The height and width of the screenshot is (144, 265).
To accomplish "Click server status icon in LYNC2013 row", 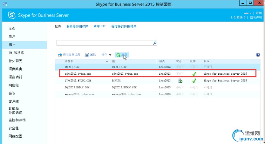I will (180, 81).
